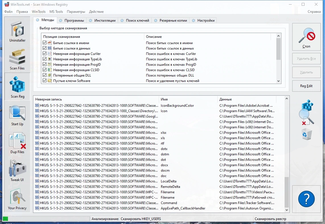Screen dimensions: 325x224
Task: Click icon beside Битые ссылки в данных
Action: point(50,48)
